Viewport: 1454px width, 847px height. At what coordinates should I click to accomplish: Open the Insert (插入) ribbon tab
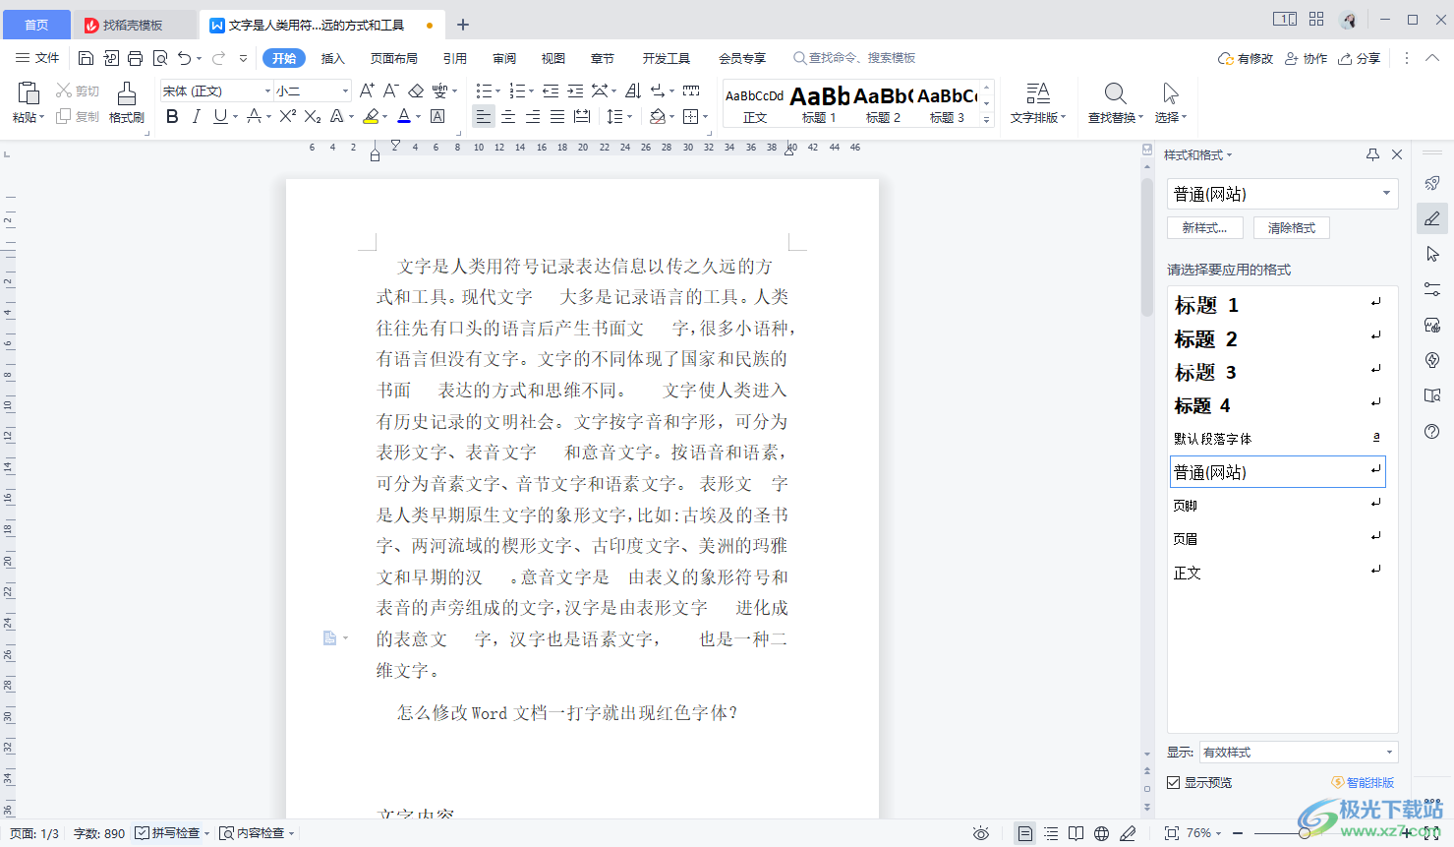tap(333, 58)
